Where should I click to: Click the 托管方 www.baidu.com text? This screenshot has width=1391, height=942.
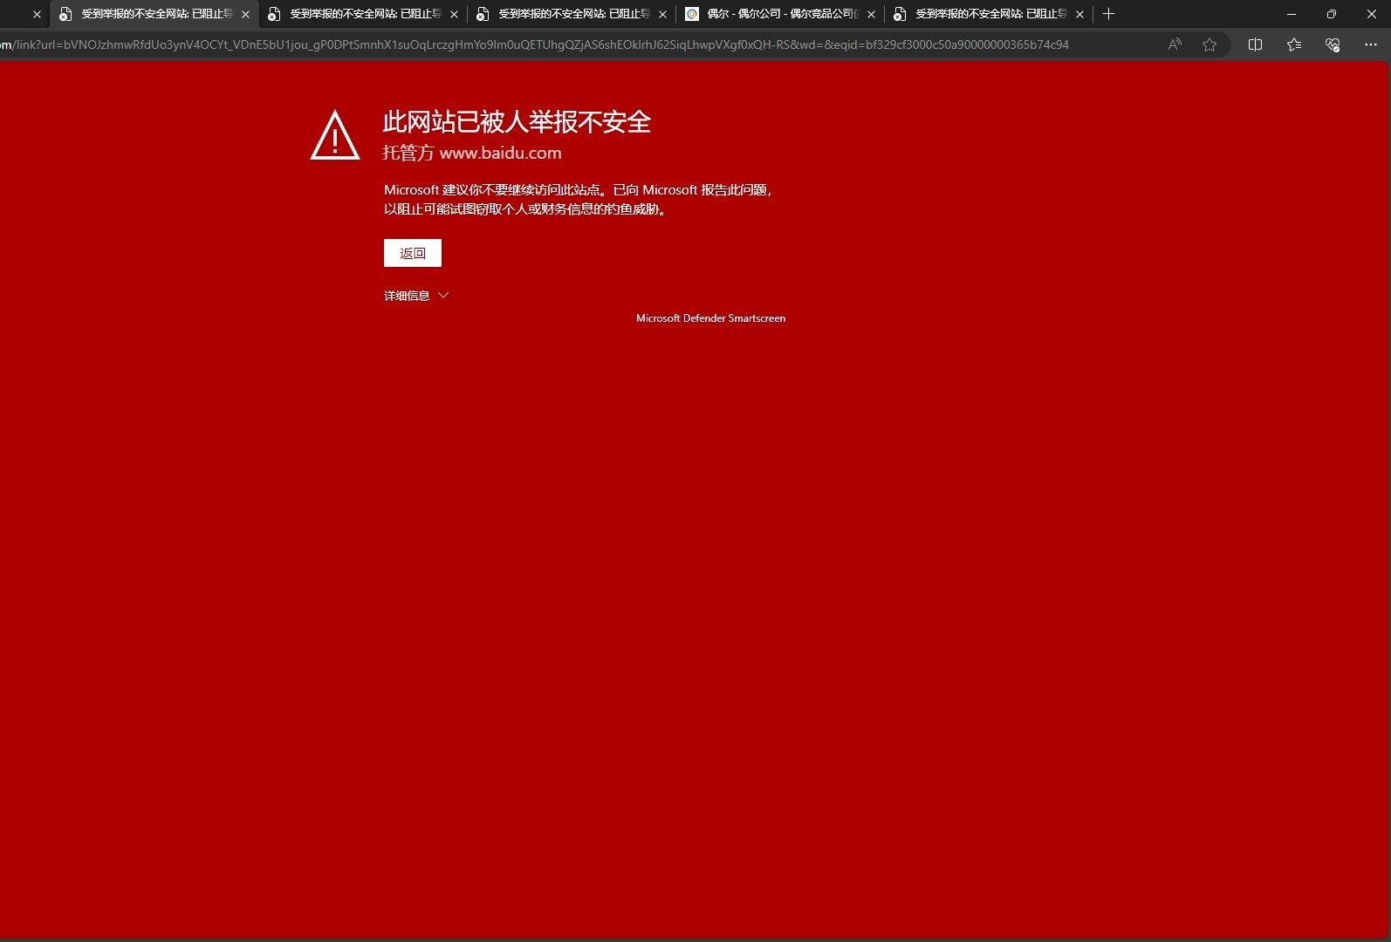tap(472, 153)
